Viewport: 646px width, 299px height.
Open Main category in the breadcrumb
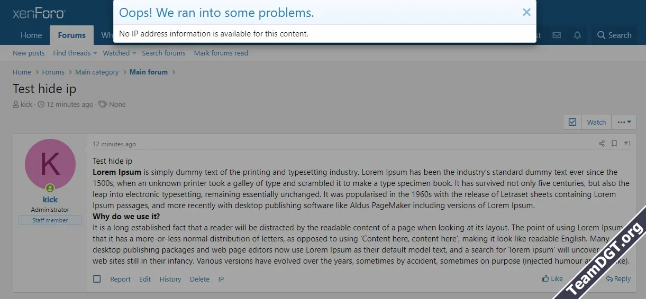coord(97,72)
